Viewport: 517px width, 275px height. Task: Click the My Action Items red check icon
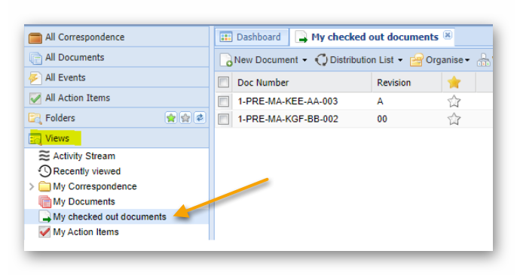coord(44,232)
